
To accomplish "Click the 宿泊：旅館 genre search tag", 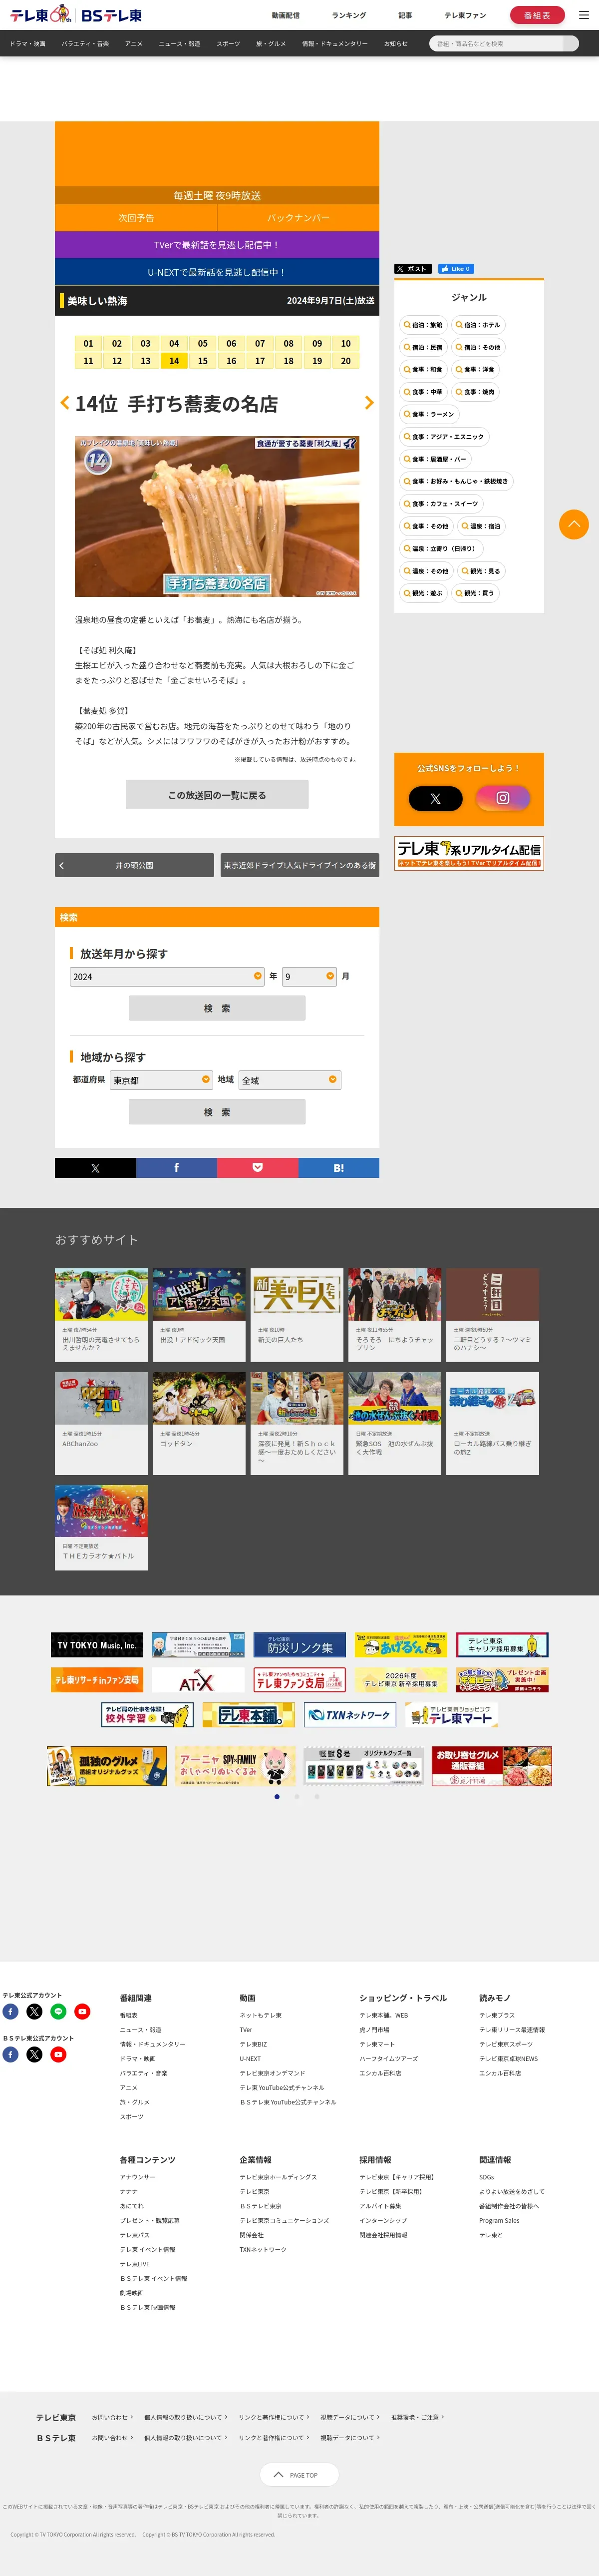I will 423,325.
